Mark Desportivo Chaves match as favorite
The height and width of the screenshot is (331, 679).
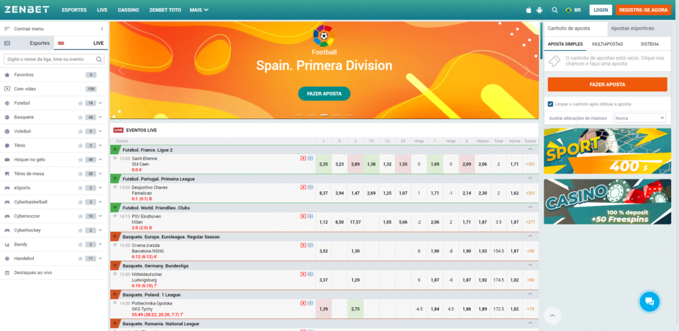pos(115,187)
